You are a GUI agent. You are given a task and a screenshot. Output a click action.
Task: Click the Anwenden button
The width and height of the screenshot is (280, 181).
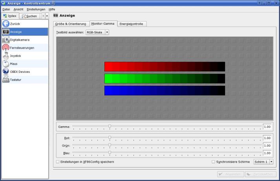click(231, 174)
